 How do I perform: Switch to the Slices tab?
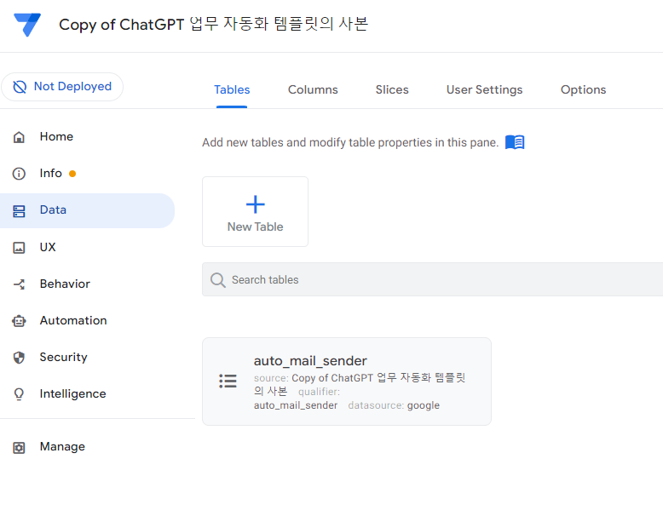click(x=392, y=89)
